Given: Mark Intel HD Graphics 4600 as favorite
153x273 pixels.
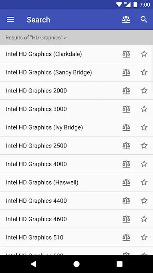Looking at the screenshot, I should tap(144, 219).
